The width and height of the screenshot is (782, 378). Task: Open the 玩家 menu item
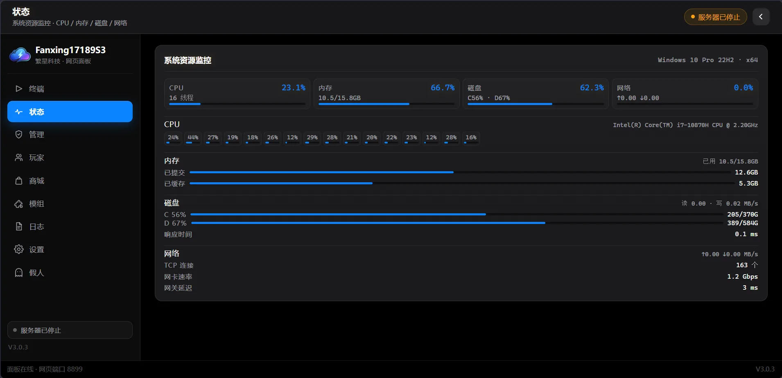coord(70,157)
